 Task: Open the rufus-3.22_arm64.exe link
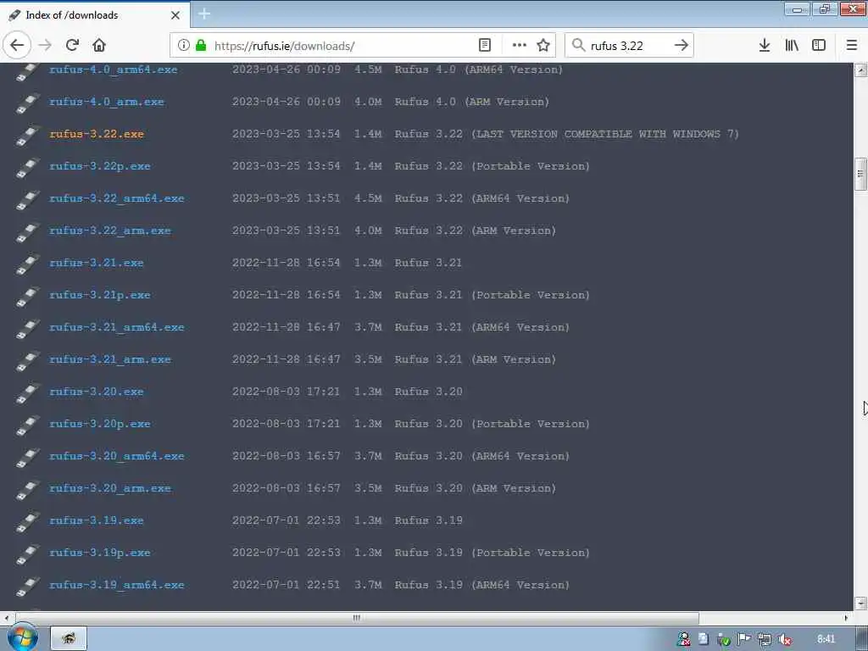117,198
